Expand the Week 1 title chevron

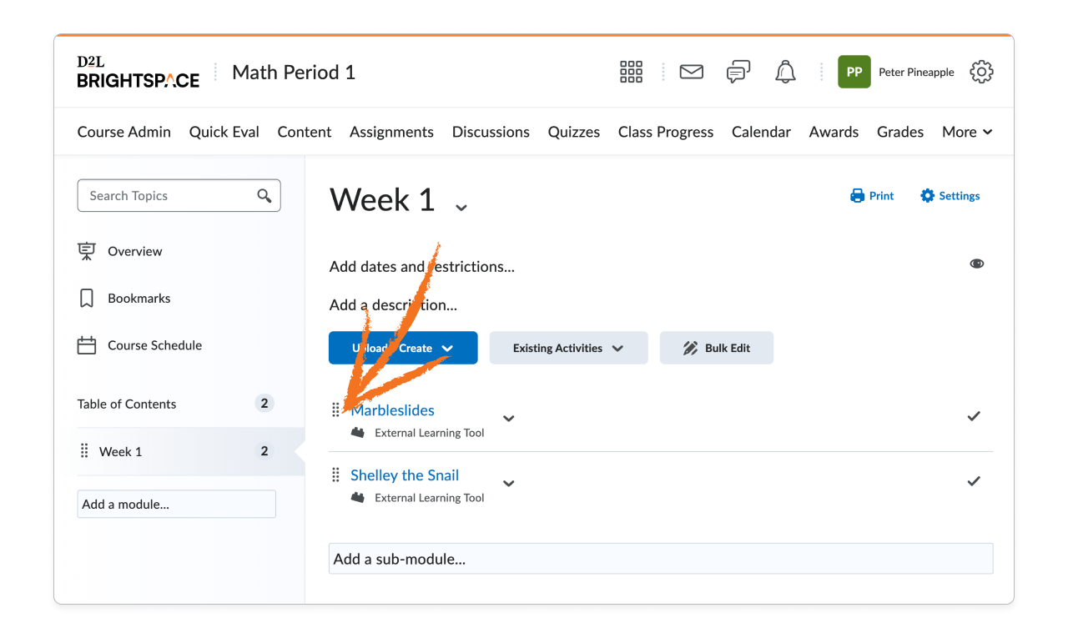461,206
